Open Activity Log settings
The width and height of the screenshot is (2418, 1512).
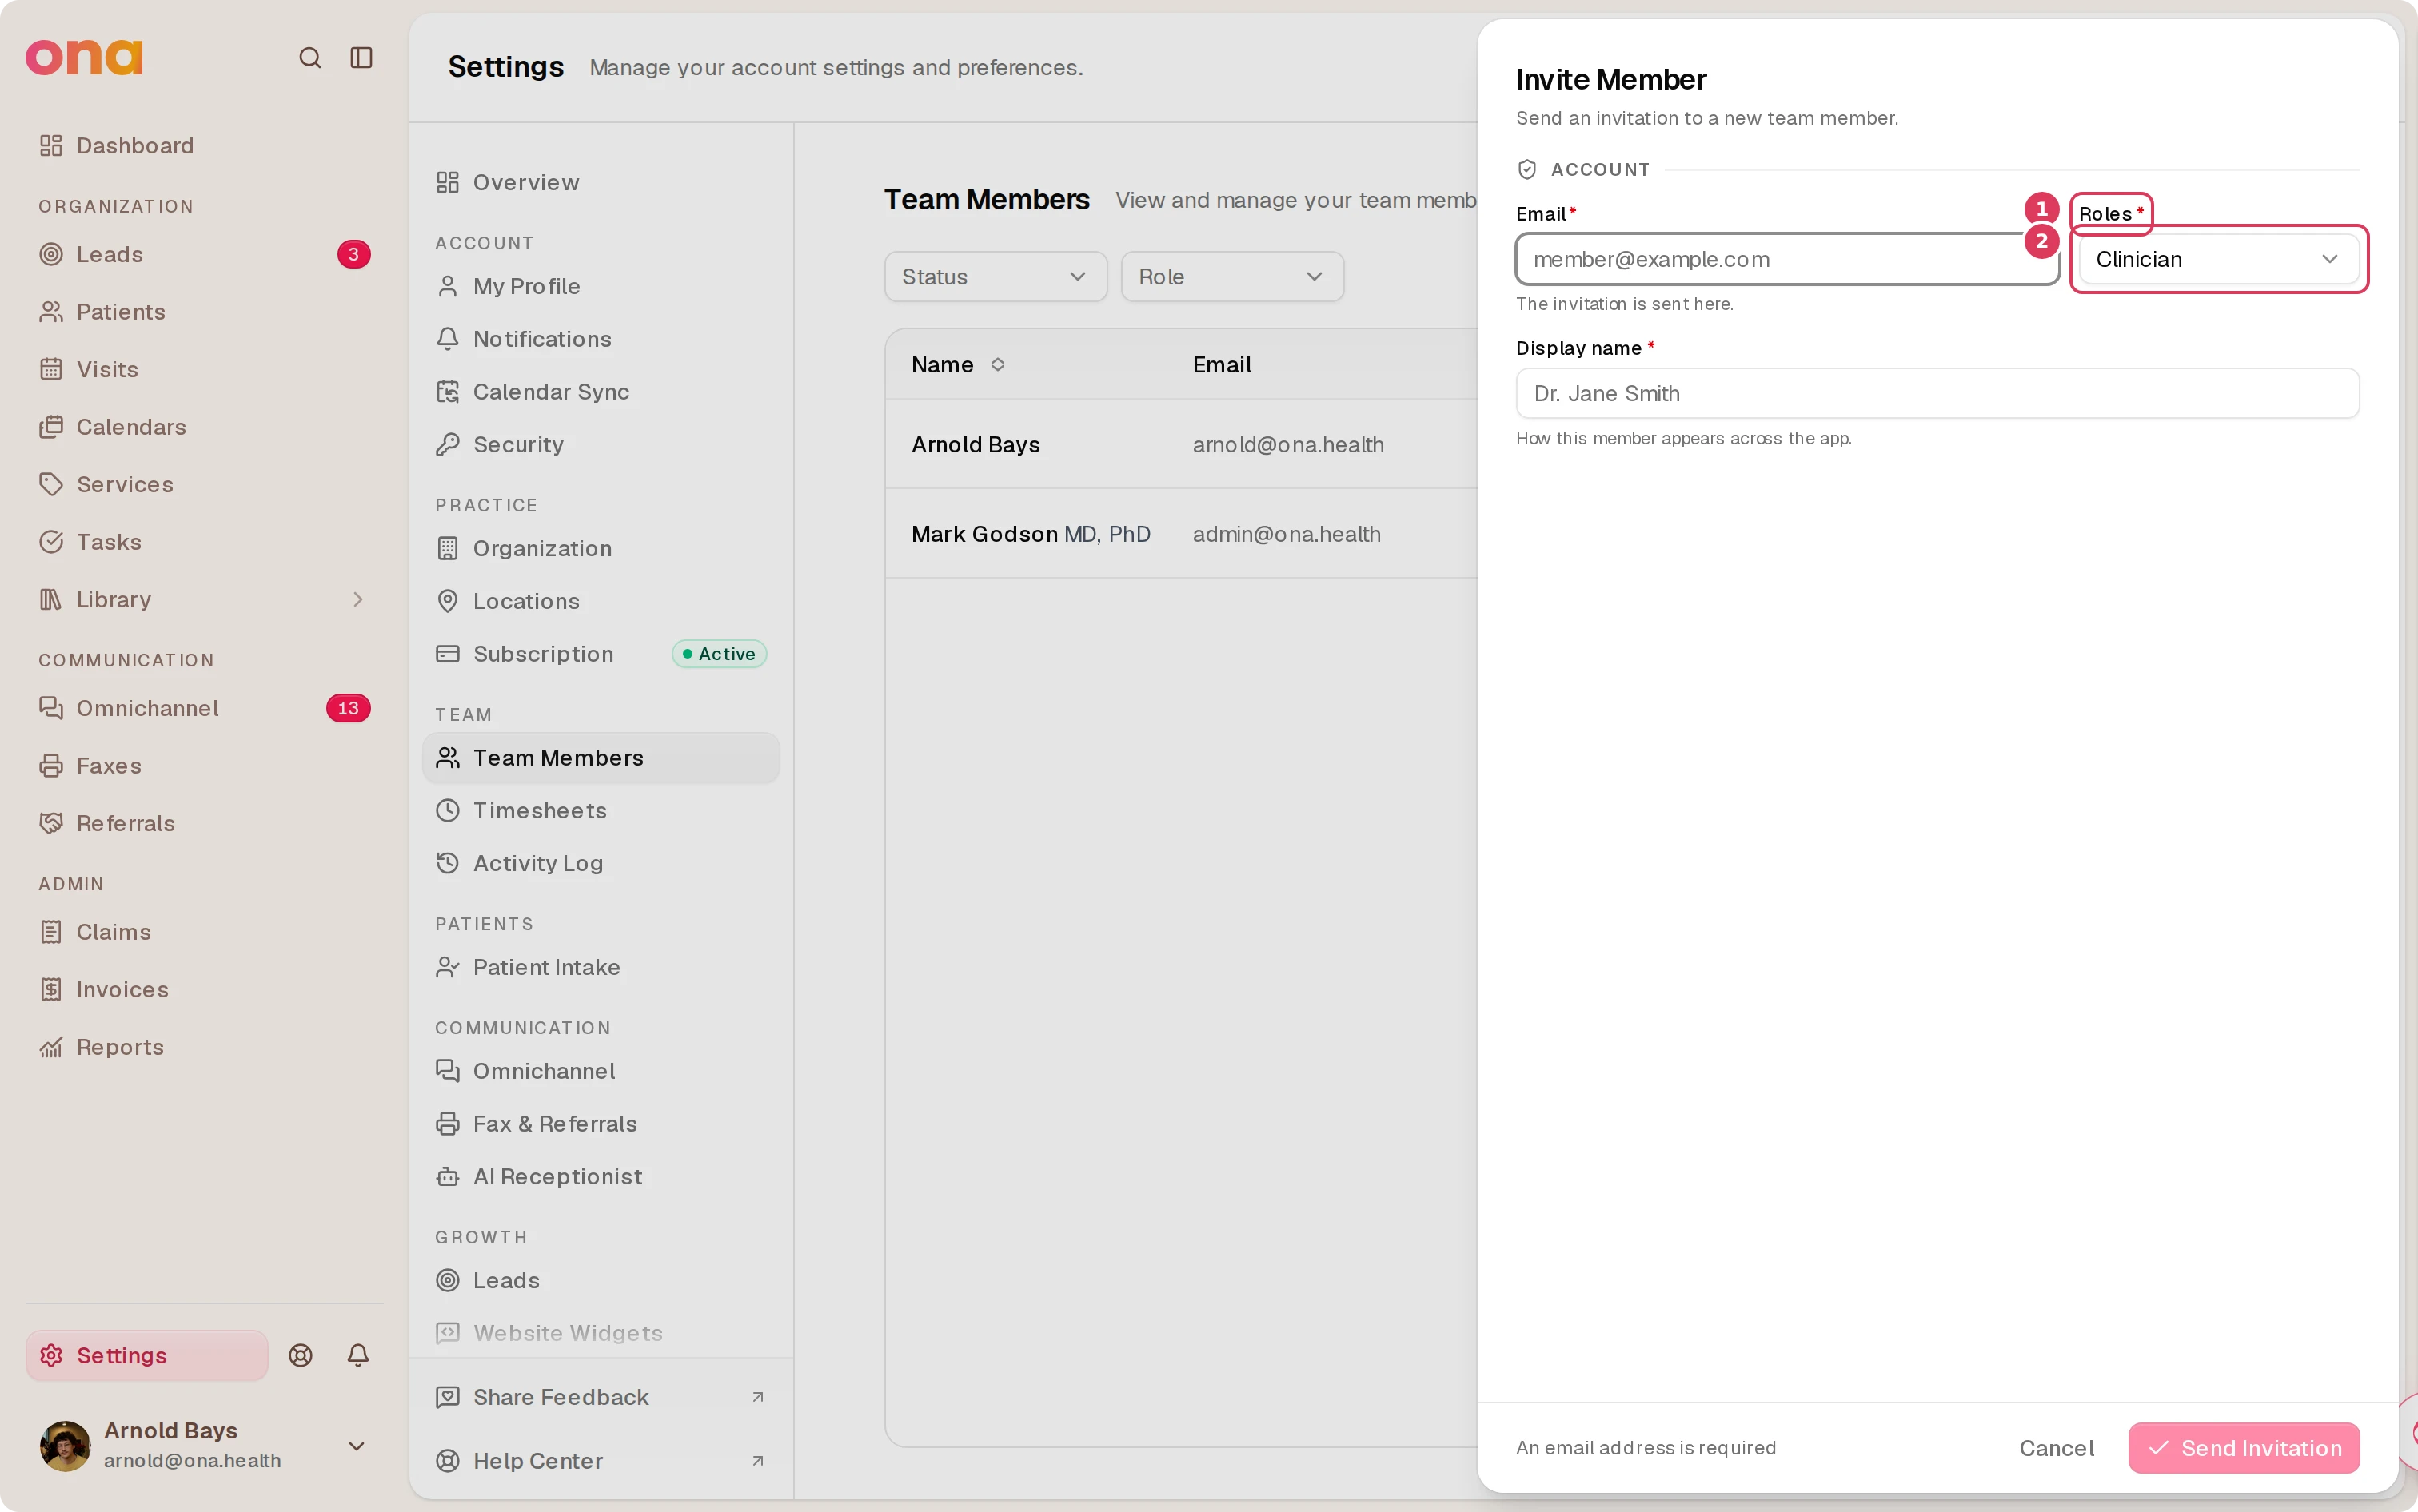click(601, 863)
